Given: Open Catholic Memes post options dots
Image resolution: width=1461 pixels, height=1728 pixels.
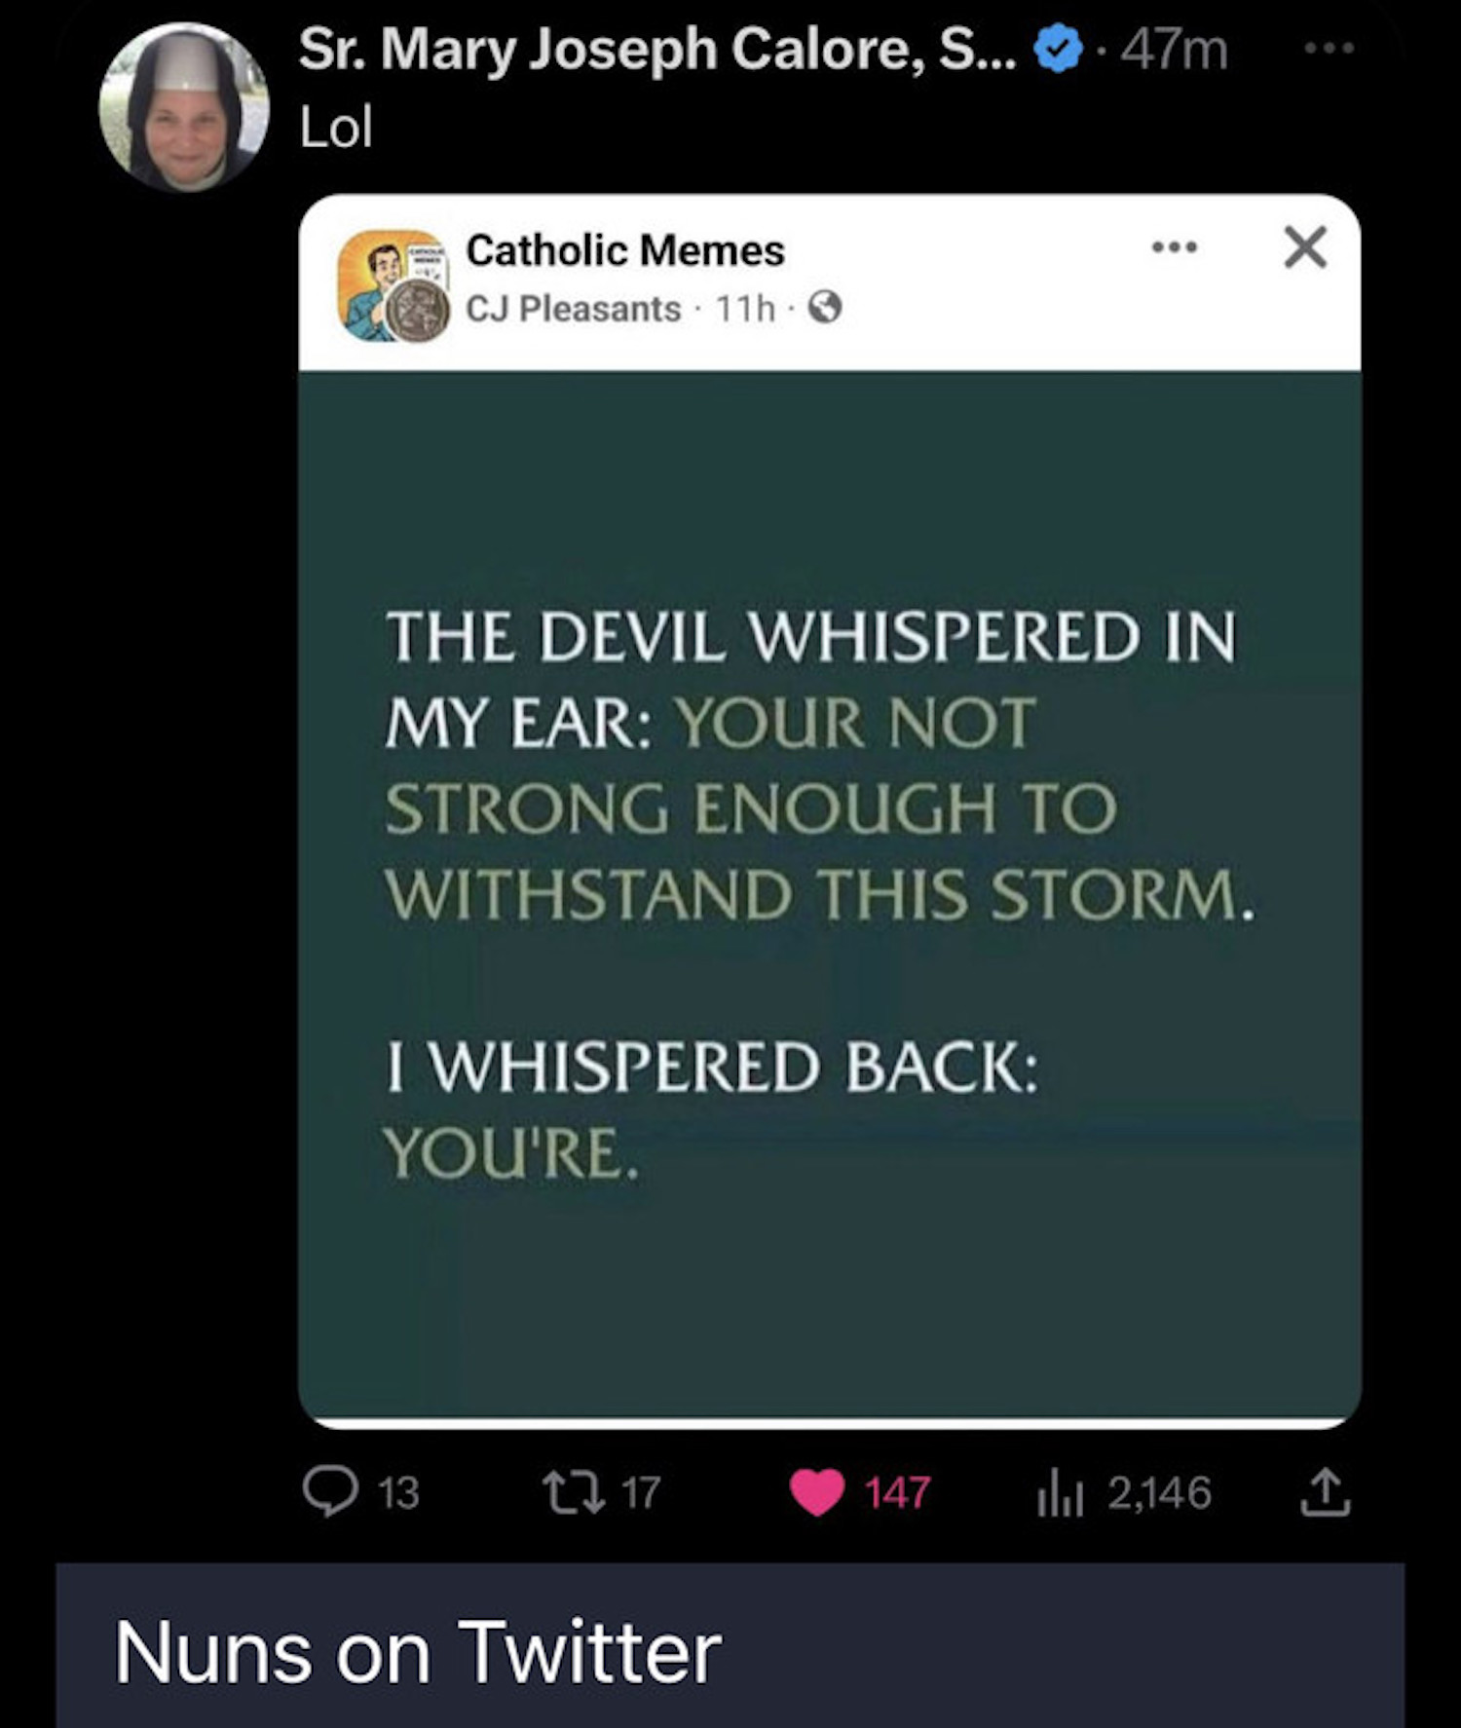Looking at the screenshot, I should [x=1174, y=247].
